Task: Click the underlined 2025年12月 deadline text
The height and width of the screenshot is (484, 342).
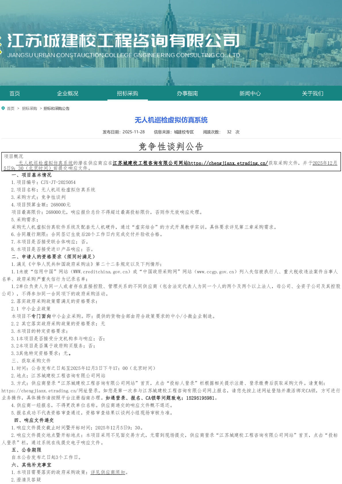Action: [324, 163]
